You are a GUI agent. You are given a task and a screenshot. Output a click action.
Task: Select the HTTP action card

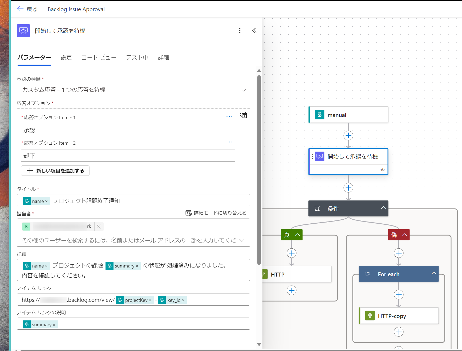click(x=296, y=274)
